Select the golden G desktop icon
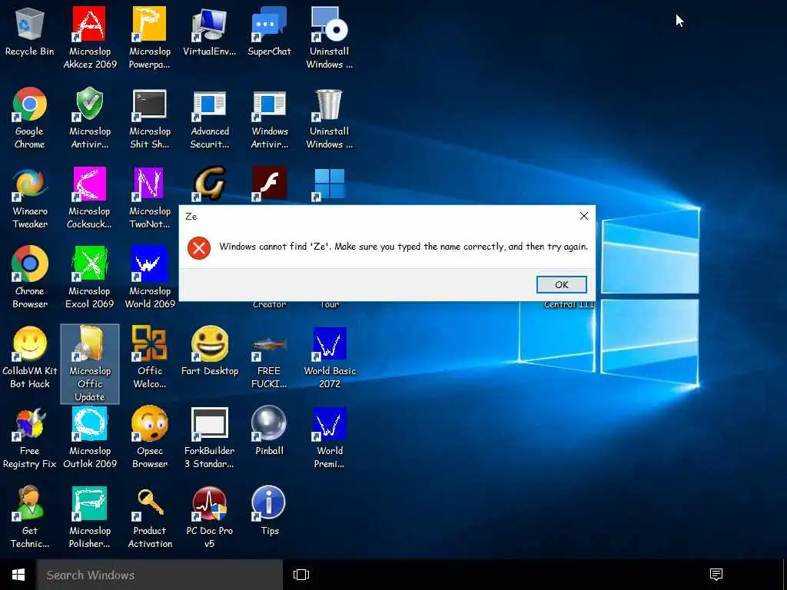The width and height of the screenshot is (787, 590). (209, 184)
